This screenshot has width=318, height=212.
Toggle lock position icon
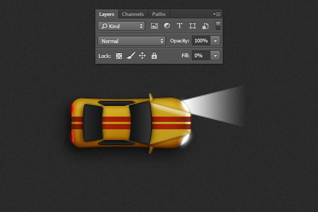click(142, 56)
